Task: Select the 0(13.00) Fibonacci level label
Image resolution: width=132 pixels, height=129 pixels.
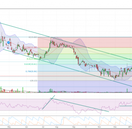Action: coord(33,37)
